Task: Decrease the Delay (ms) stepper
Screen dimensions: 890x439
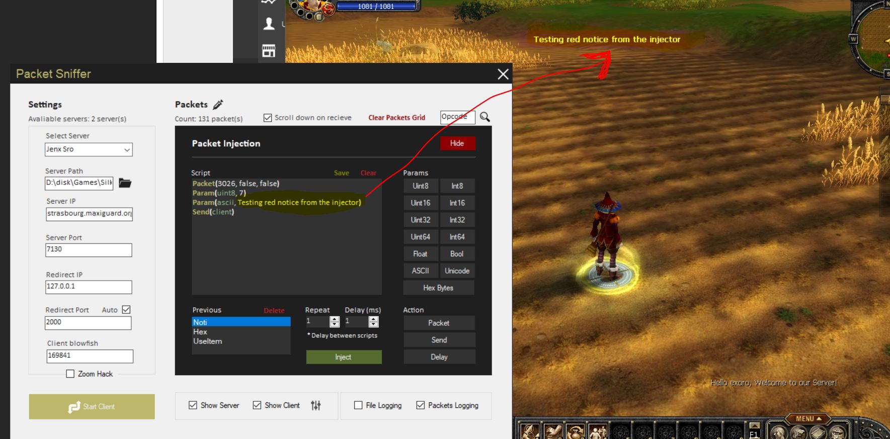Action: pyautogui.click(x=373, y=325)
